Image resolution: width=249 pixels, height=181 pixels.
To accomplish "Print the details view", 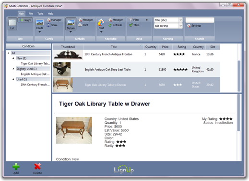I will 83,25.
